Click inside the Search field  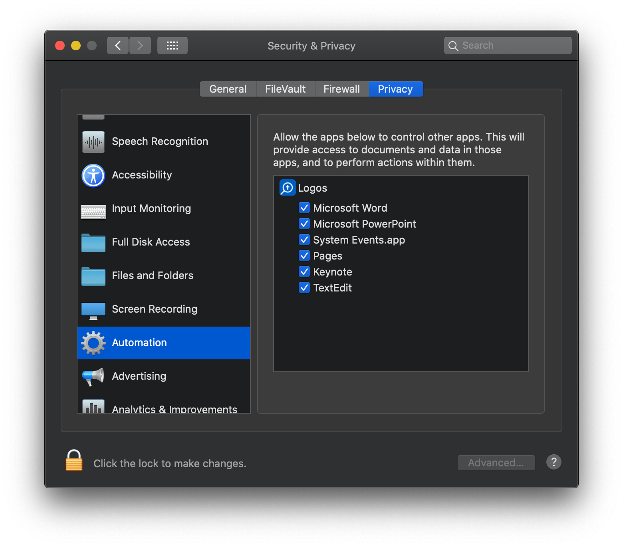pos(508,46)
